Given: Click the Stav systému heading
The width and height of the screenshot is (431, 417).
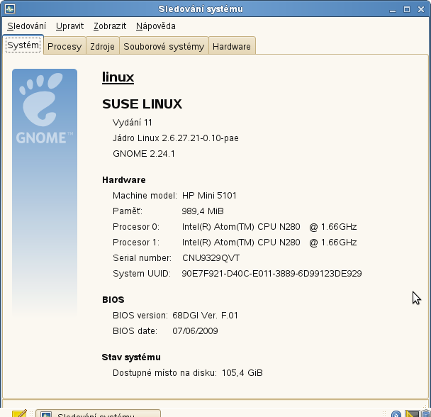Looking at the screenshot, I should click(x=131, y=357).
